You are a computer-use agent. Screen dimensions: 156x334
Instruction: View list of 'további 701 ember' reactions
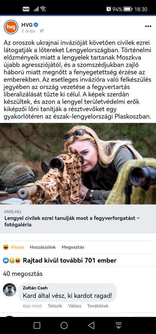click(x=69, y=260)
